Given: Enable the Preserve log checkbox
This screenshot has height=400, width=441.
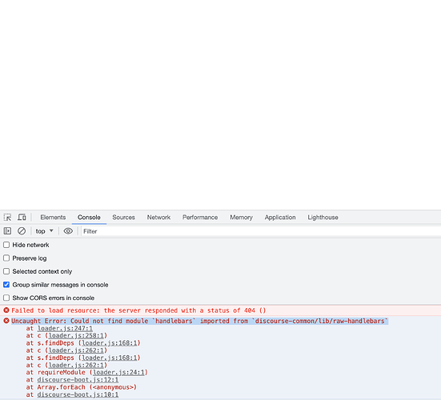Looking at the screenshot, I should (x=6, y=258).
